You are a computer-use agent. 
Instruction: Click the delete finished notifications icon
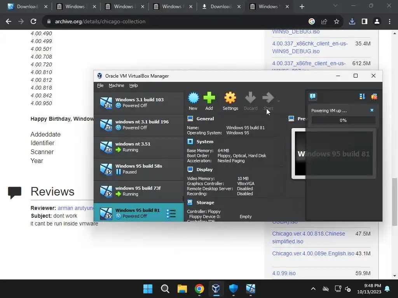point(374,96)
